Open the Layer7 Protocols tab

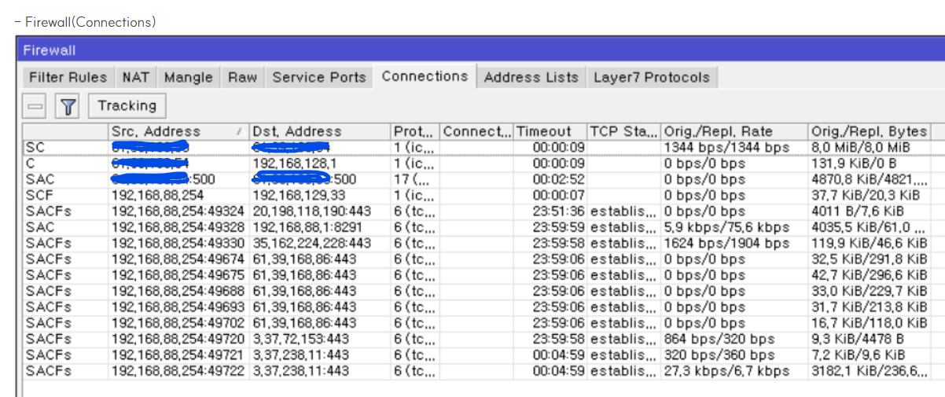tap(651, 77)
